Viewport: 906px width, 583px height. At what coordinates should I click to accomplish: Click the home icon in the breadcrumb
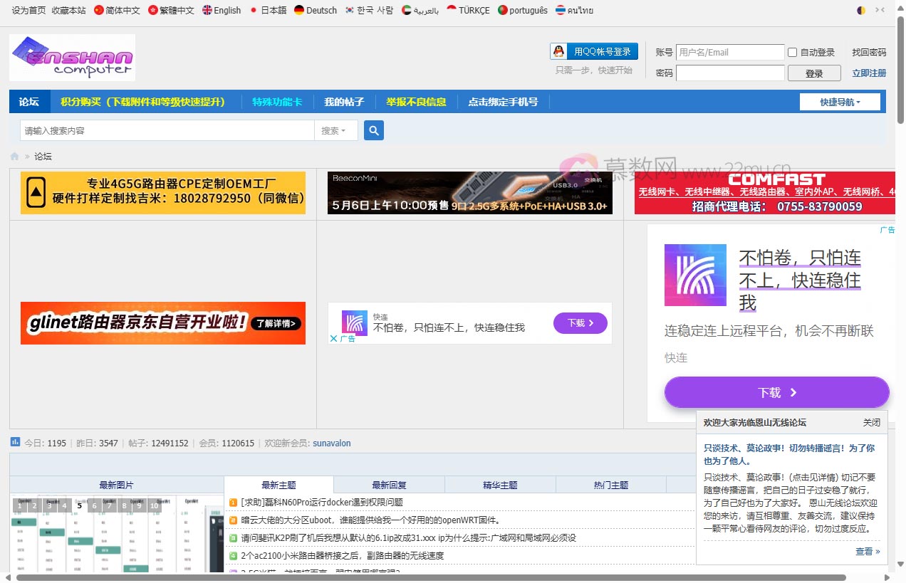tap(14, 156)
